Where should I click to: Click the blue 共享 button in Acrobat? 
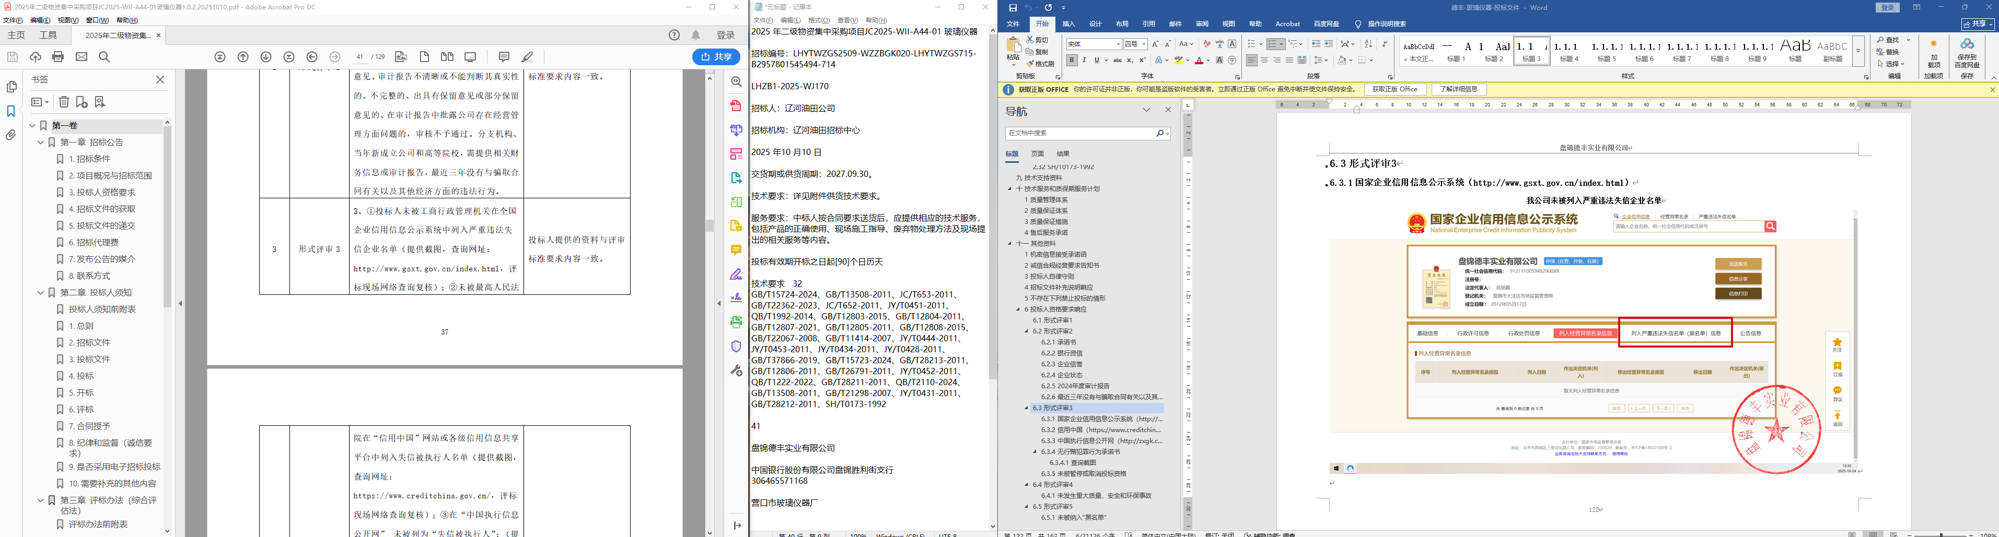pyautogui.click(x=716, y=56)
